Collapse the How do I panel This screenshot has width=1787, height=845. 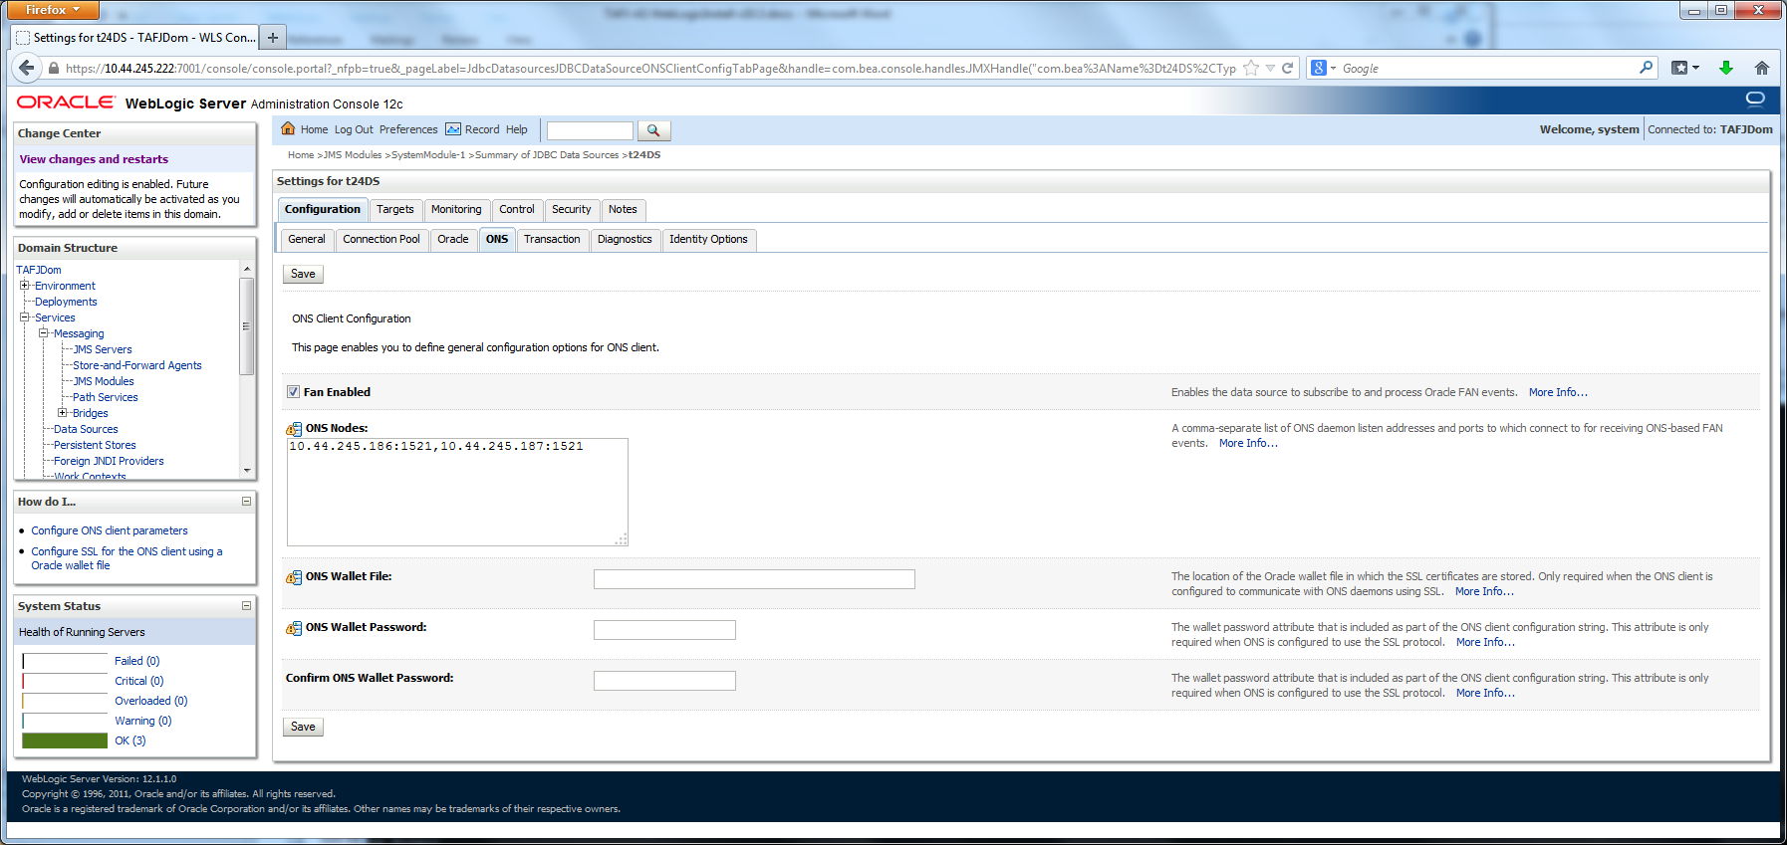tap(246, 502)
